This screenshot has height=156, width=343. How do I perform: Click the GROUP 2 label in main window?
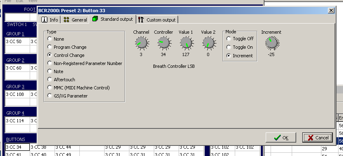(x=15, y=60)
